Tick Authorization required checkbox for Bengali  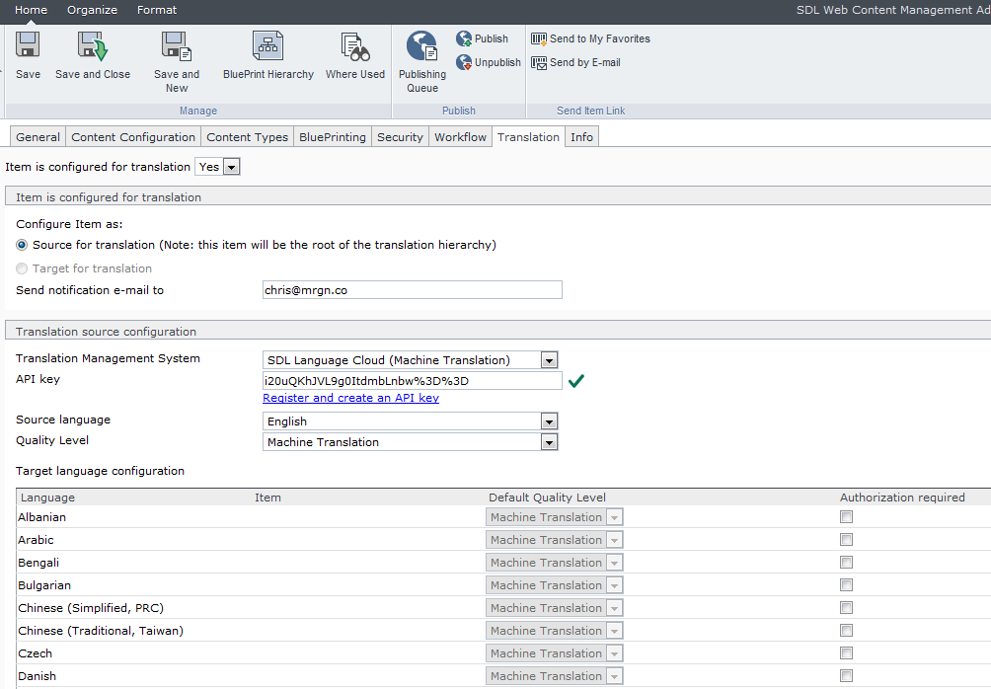[846, 563]
